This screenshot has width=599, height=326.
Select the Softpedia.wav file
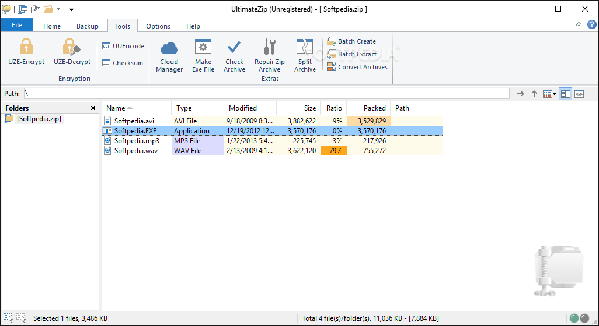[x=136, y=150]
